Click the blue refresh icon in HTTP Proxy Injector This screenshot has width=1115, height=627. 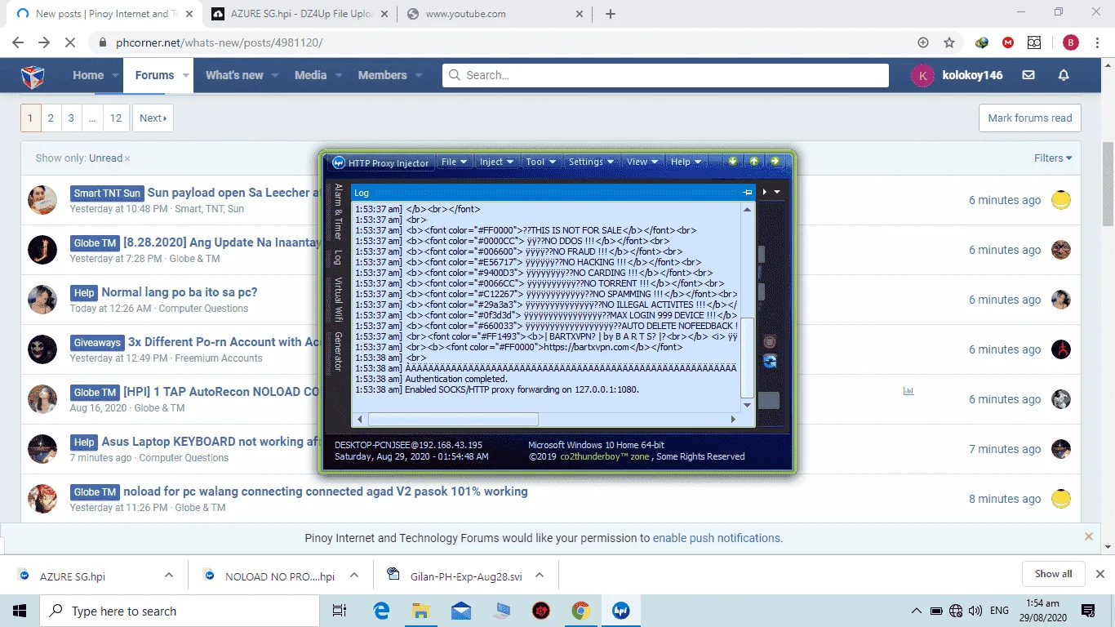pyautogui.click(x=769, y=361)
